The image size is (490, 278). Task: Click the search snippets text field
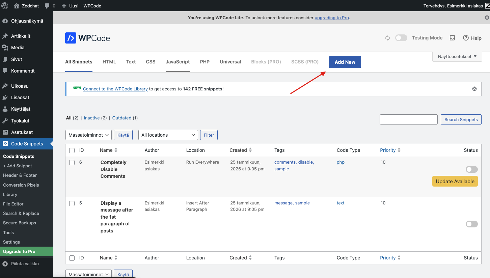point(408,119)
